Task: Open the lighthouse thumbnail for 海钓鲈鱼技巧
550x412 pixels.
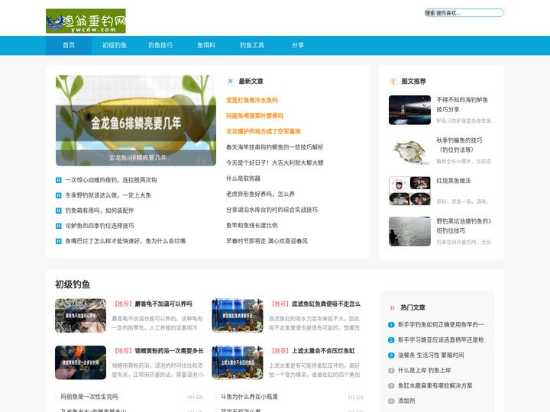Action: coord(409,110)
